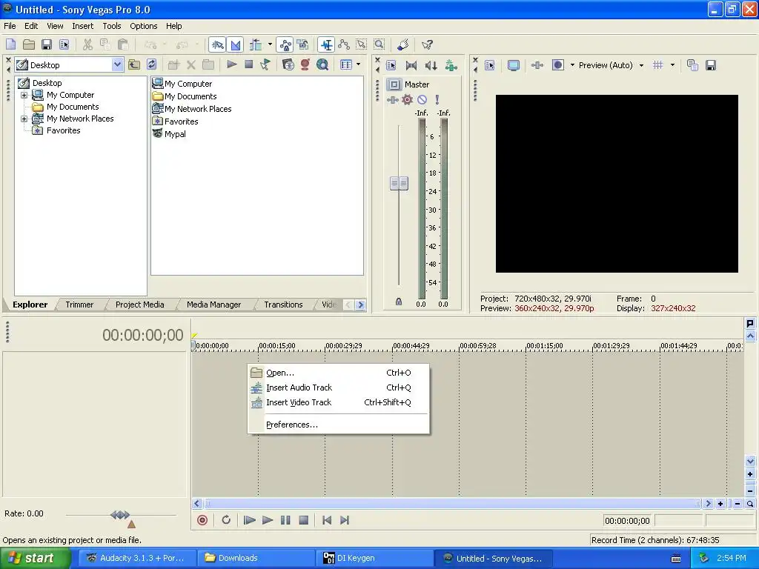Select the Zoom Edit tool (magnifier)
The height and width of the screenshot is (569, 759).
pyautogui.click(x=379, y=45)
